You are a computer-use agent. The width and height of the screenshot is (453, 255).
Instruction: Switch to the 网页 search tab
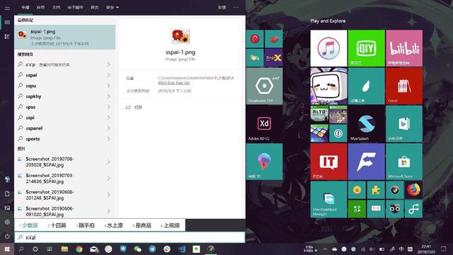click(94, 7)
